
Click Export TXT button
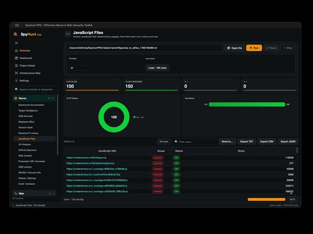tap(246, 142)
